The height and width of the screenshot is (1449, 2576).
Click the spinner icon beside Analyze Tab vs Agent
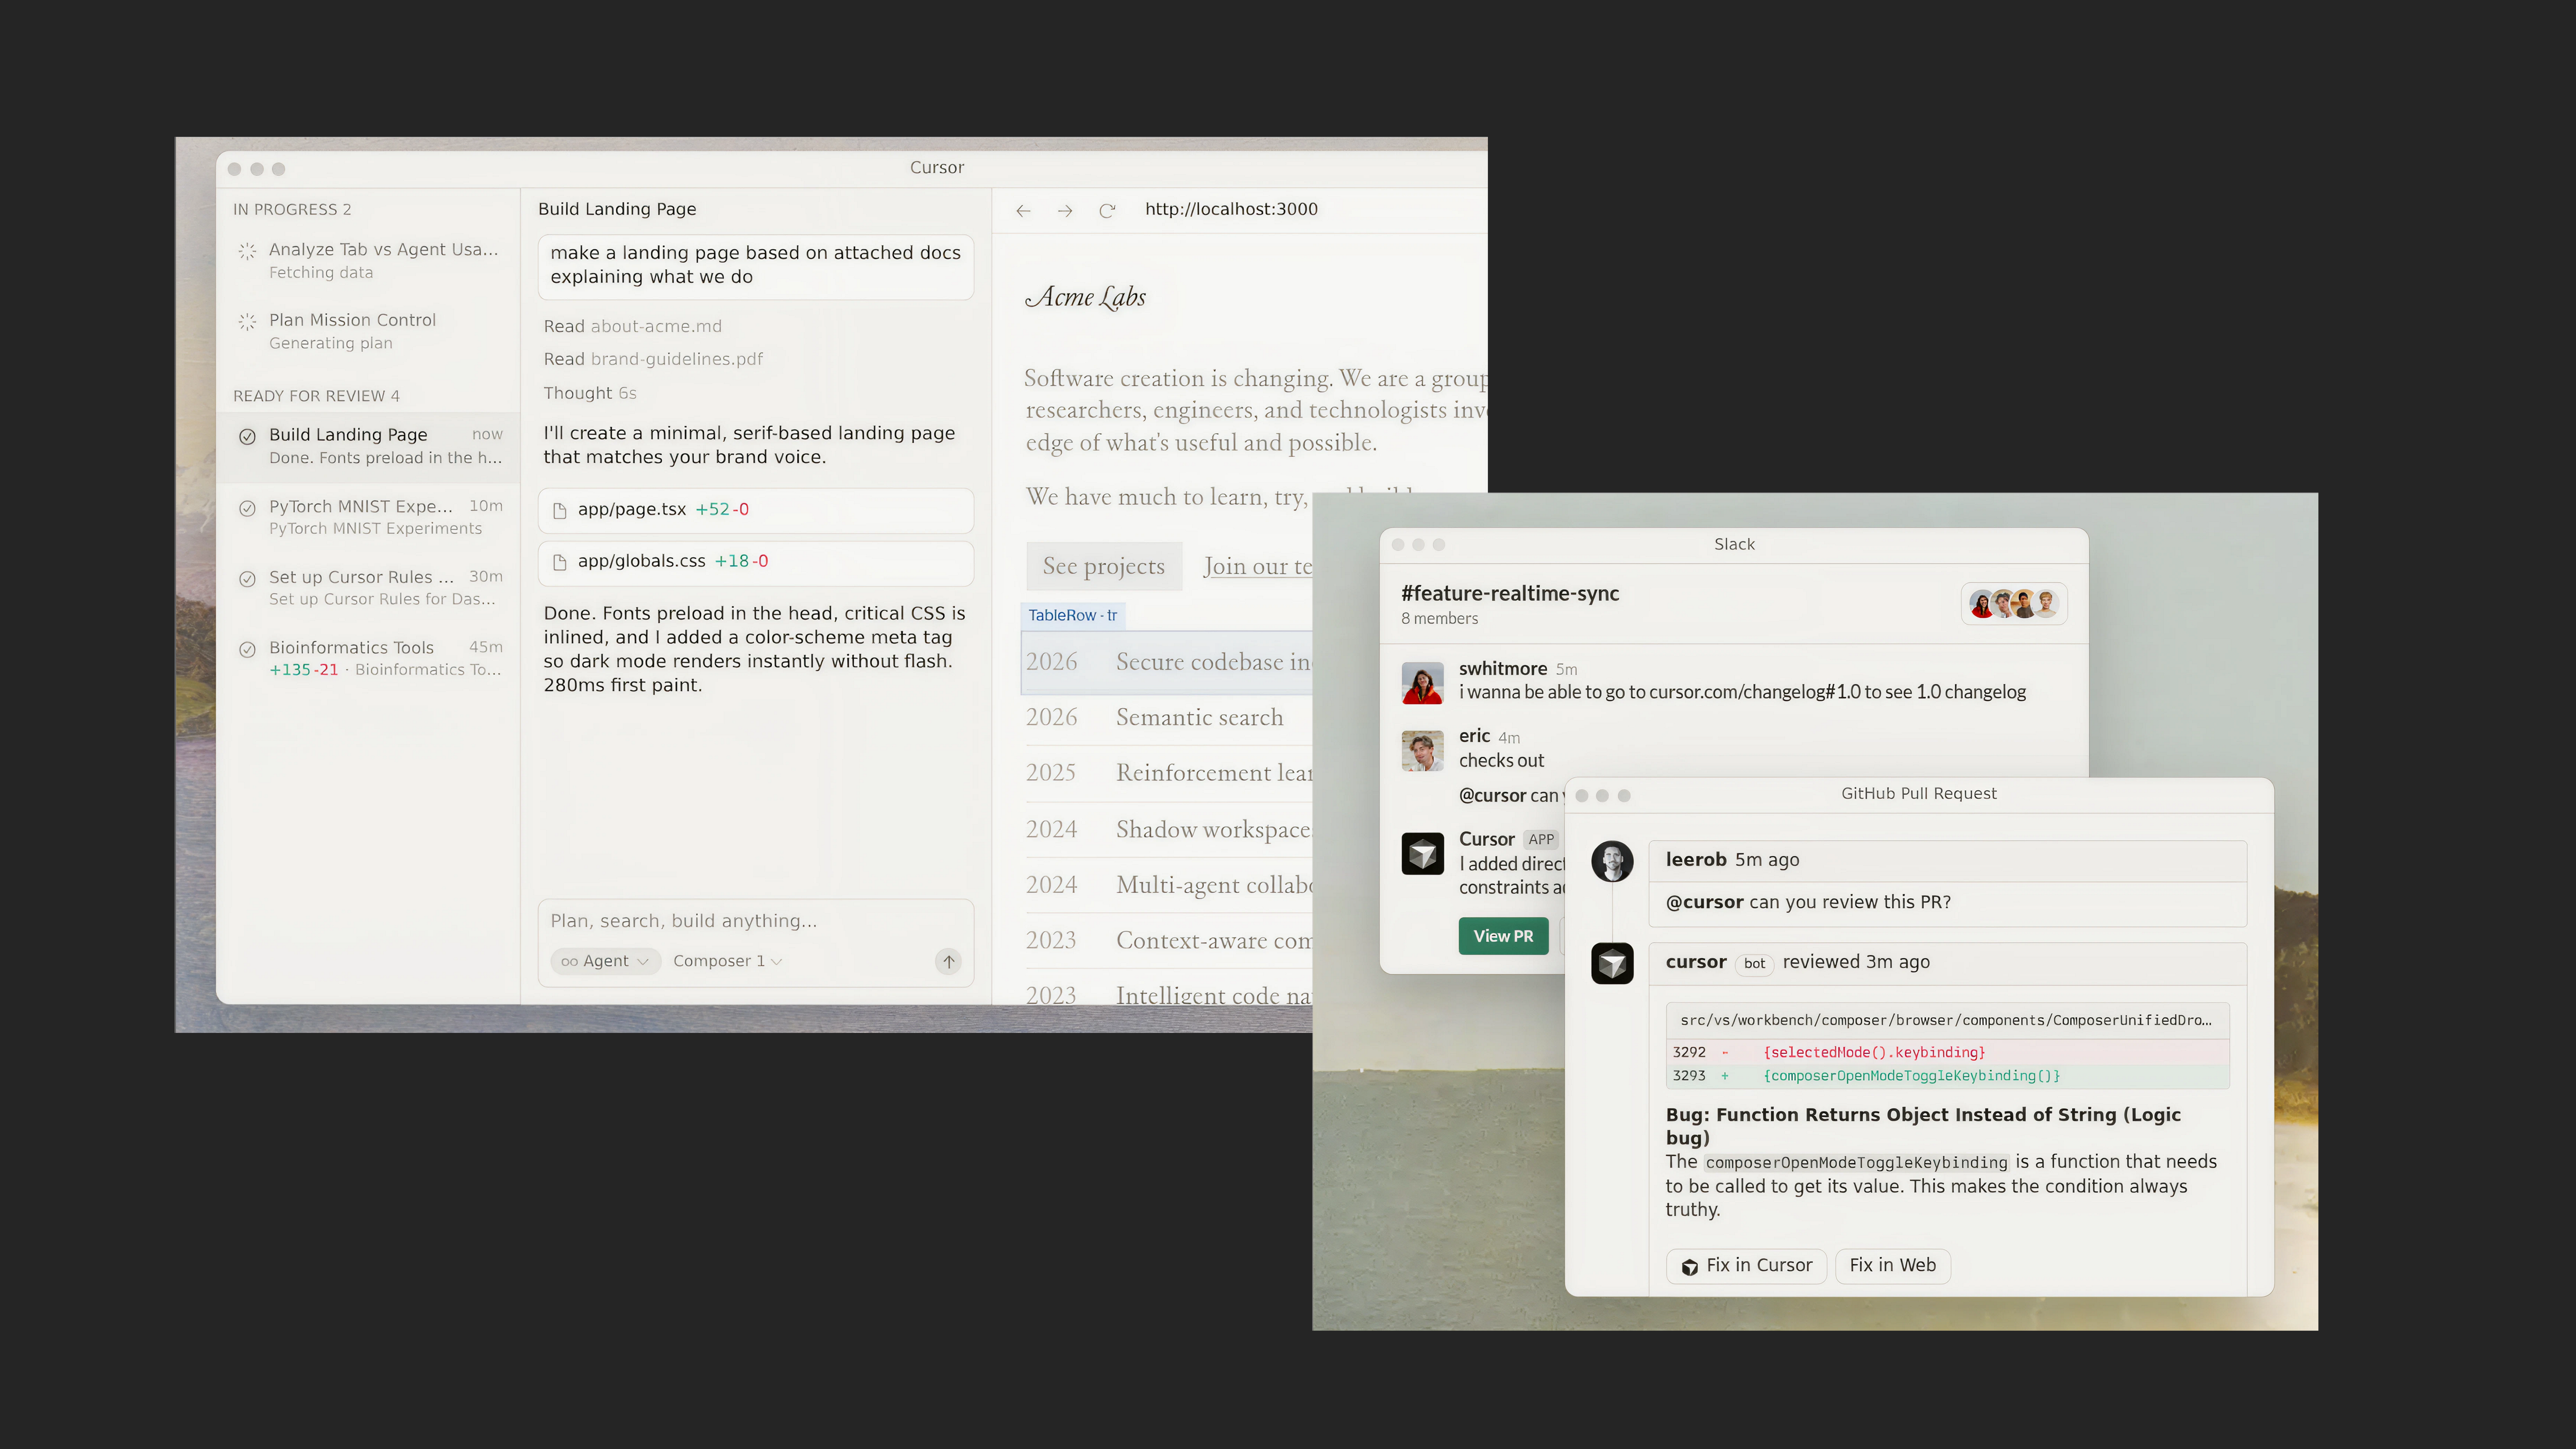pyautogui.click(x=247, y=250)
